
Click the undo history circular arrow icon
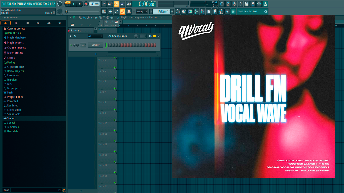pyautogui.click(x=222, y=4)
